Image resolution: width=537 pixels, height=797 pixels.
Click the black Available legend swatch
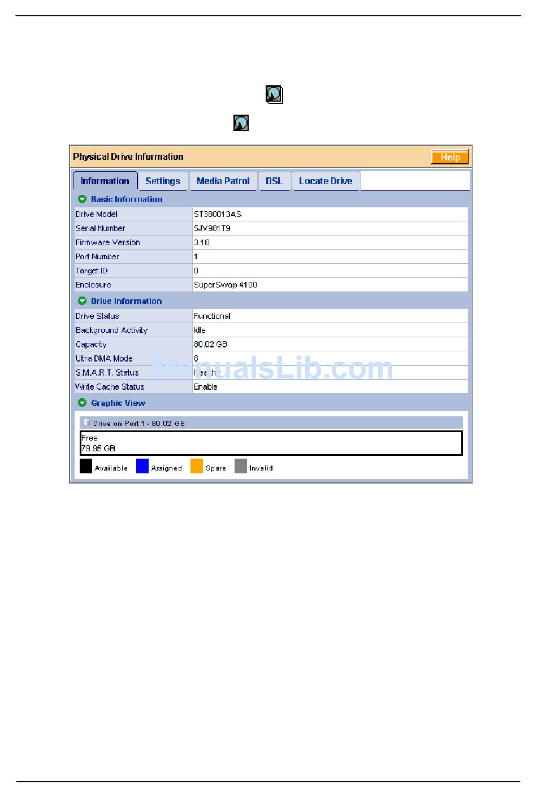86,466
